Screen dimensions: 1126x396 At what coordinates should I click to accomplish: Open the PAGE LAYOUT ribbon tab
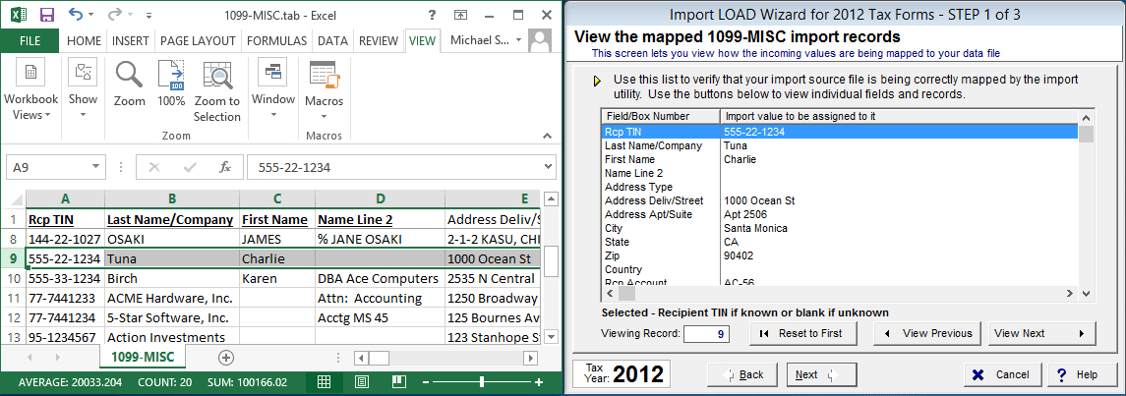pos(197,40)
